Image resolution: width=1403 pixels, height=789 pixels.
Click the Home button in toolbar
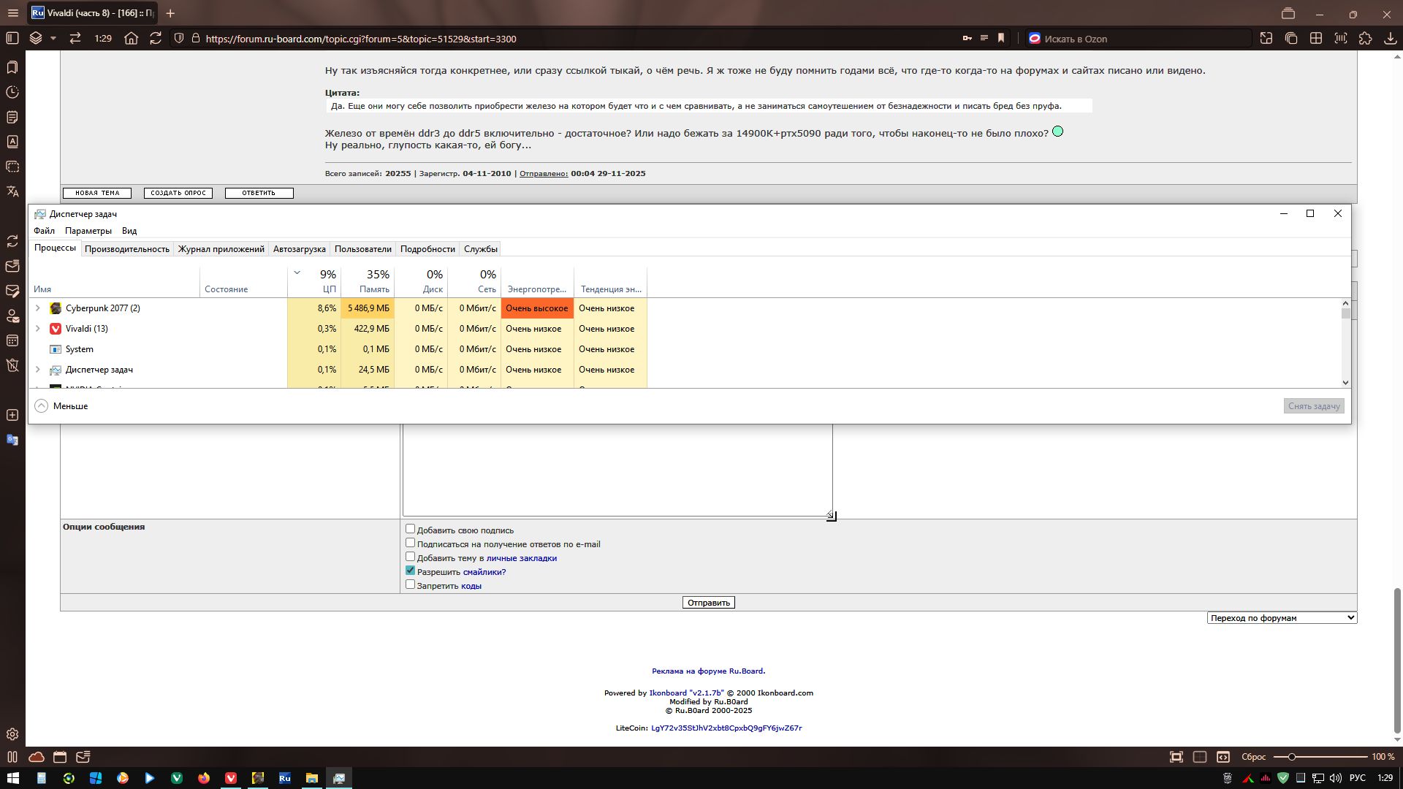[131, 39]
